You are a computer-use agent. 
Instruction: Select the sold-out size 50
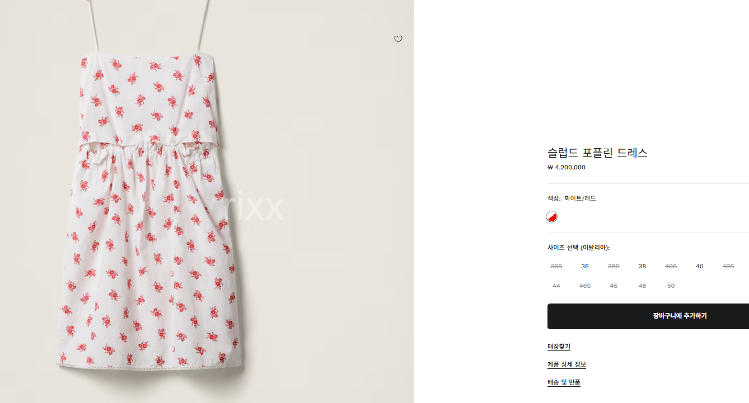tap(671, 286)
